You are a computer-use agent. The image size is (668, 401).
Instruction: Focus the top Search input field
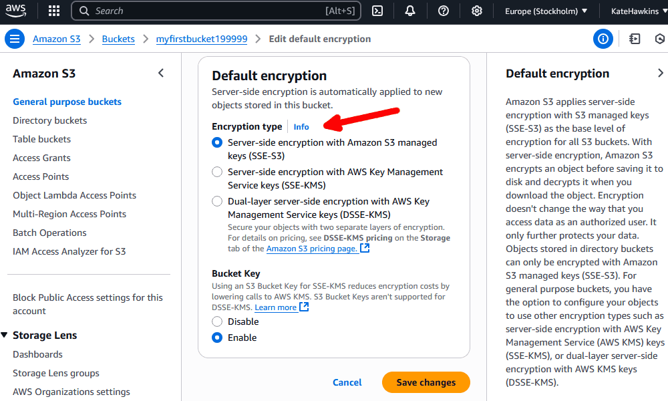pos(216,11)
